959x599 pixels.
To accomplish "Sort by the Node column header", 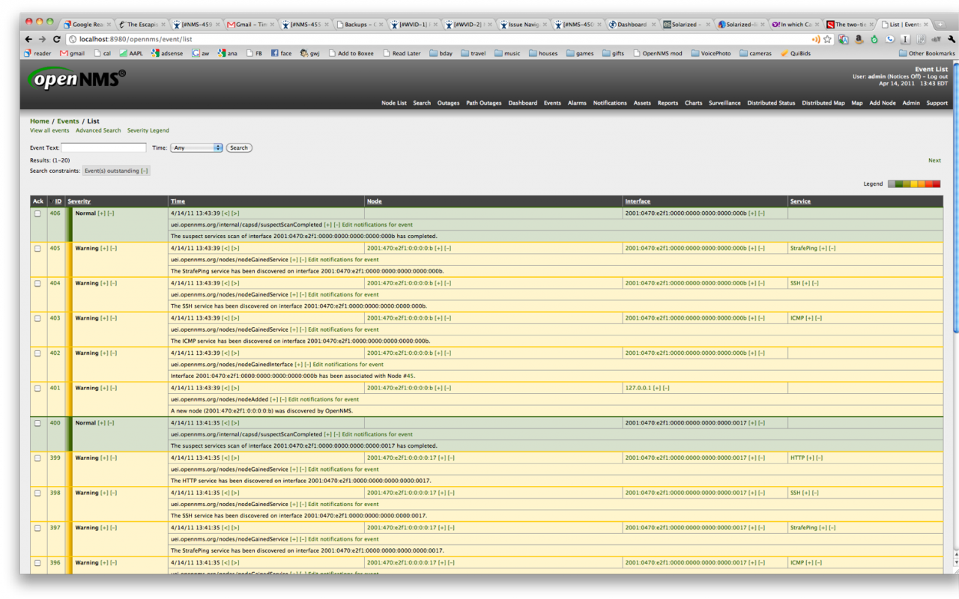I will pyautogui.click(x=374, y=201).
